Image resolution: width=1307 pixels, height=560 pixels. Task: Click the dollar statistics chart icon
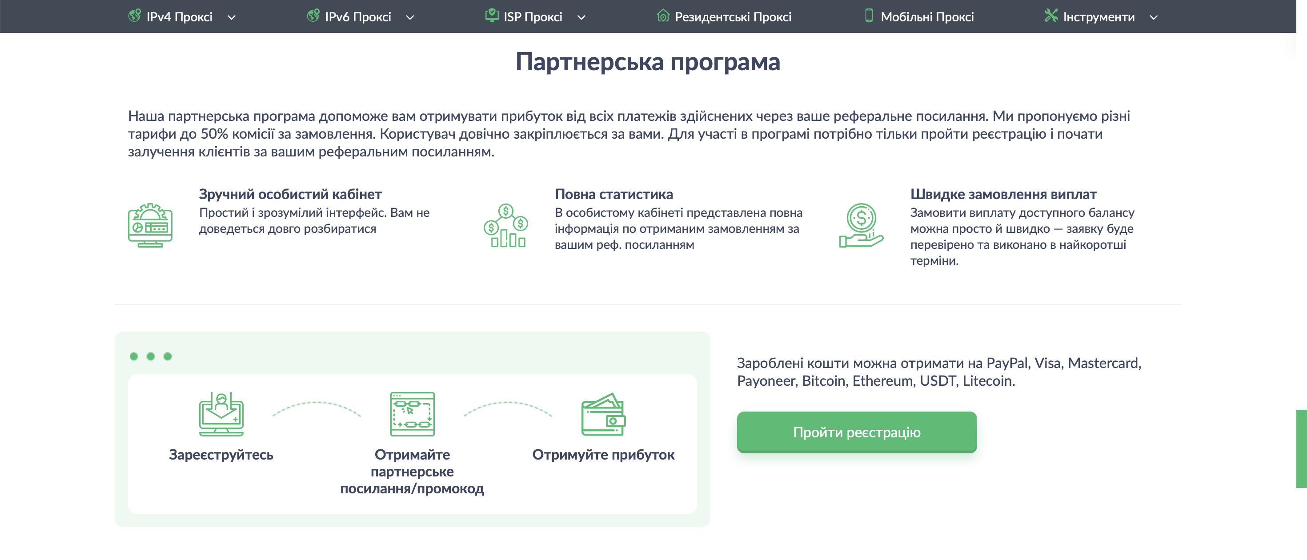[x=506, y=225]
